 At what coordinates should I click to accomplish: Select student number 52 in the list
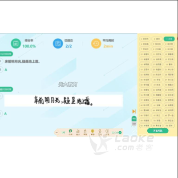(145, 125)
